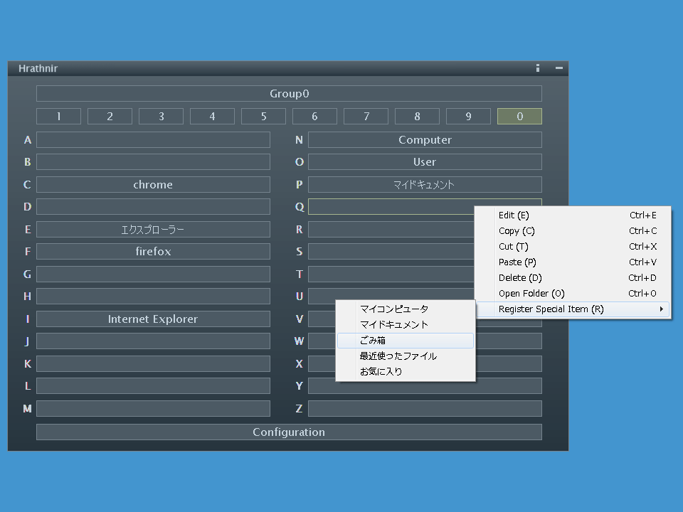Click the minimize dash icon in Hrathnir title bar
The image size is (683, 512).
click(x=559, y=68)
